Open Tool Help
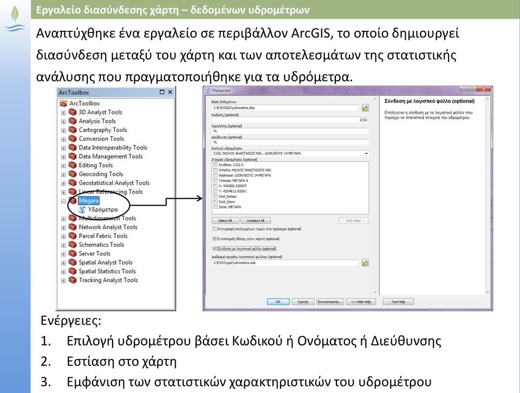Screen dimensions: 520x393 (398, 302)
